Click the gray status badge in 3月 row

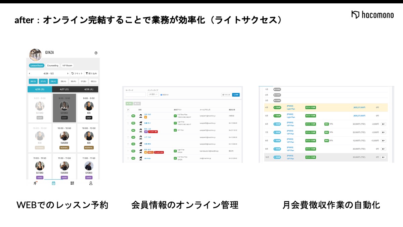coord(277,101)
